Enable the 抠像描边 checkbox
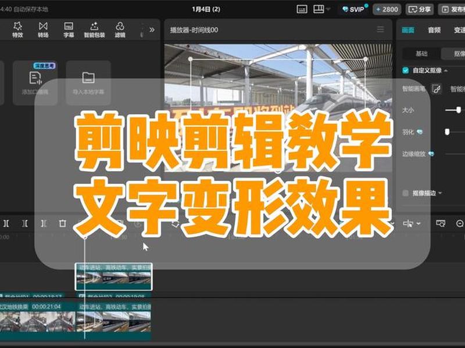This screenshot has width=465, height=348. (x=405, y=193)
